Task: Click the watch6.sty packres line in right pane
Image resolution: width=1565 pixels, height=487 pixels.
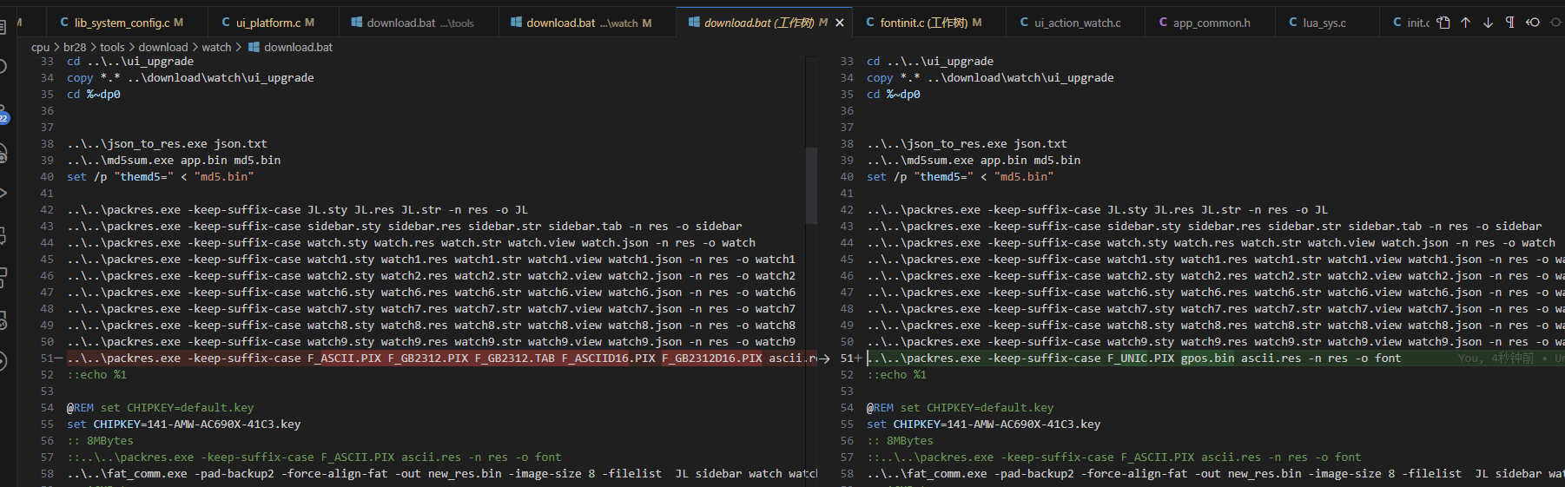Action: [x=1216, y=292]
